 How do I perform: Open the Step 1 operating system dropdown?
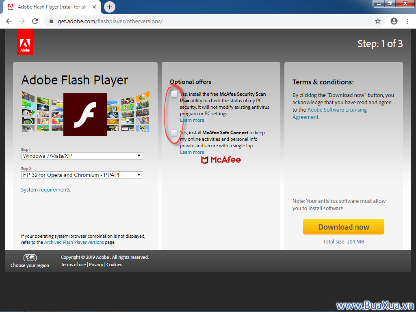[82, 156]
